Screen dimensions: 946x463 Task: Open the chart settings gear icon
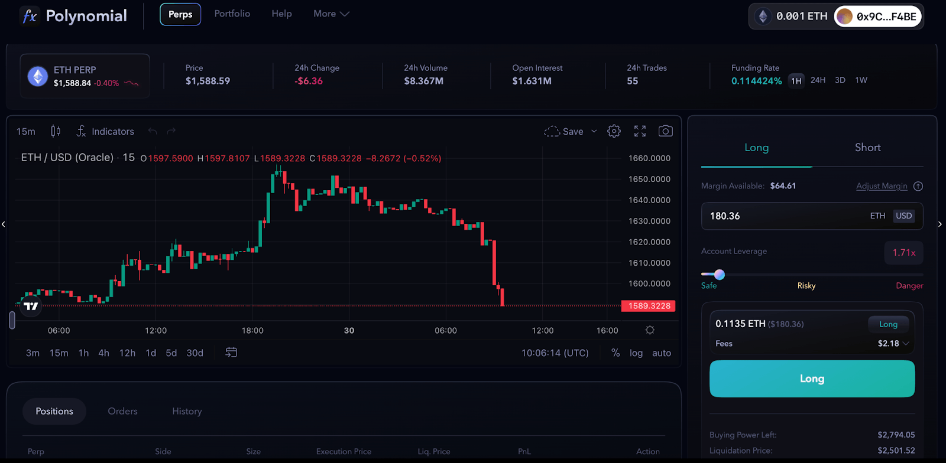point(614,131)
